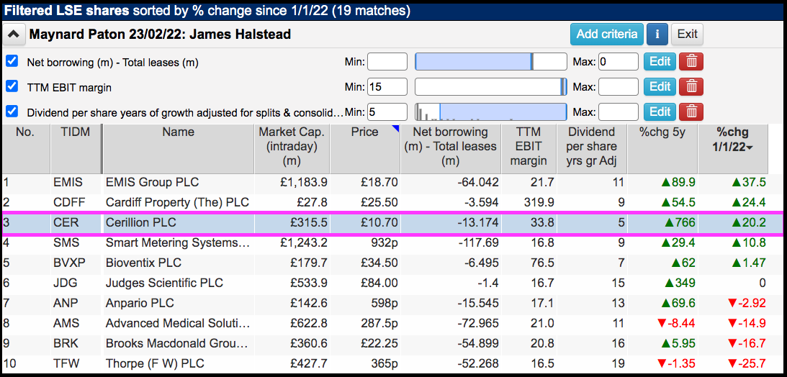Click the Net borrowing Min input field

click(x=387, y=62)
